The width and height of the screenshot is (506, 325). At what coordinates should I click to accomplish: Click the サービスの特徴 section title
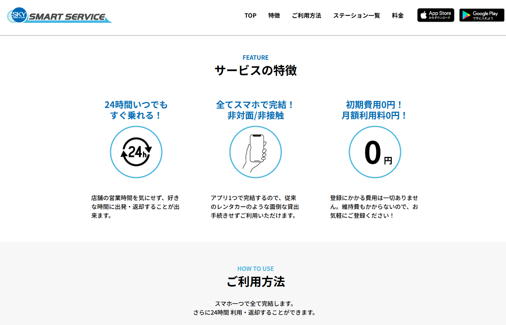[255, 70]
